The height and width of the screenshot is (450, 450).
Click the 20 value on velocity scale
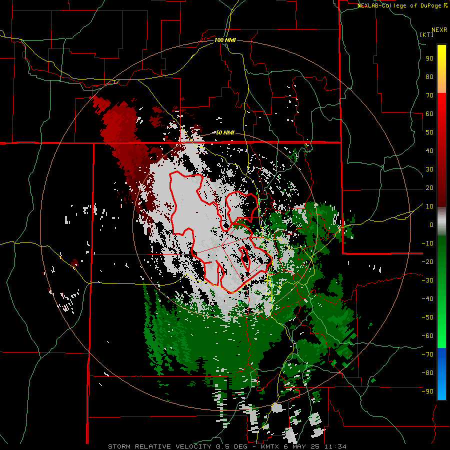pos(429,188)
